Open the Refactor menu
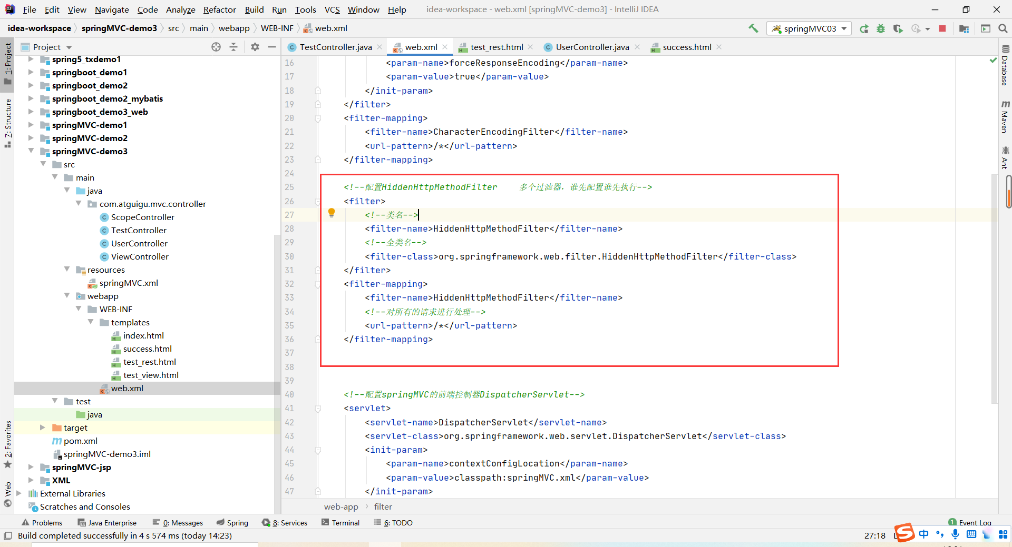The height and width of the screenshot is (547, 1012). point(219,9)
